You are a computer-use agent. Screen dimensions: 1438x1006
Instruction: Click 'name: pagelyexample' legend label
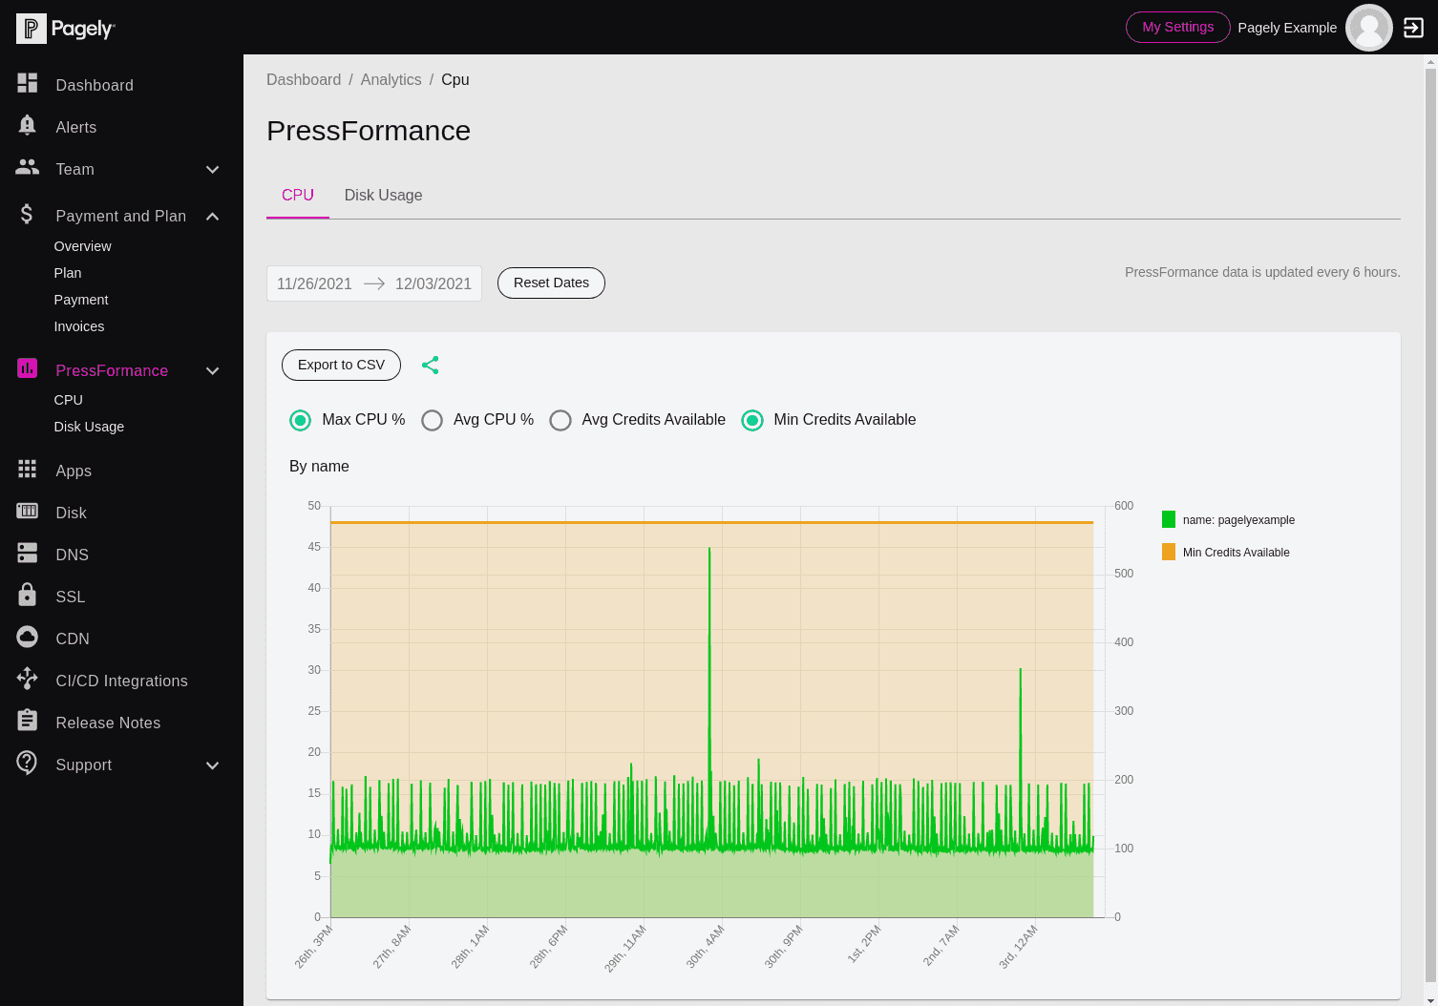[1238, 520]
